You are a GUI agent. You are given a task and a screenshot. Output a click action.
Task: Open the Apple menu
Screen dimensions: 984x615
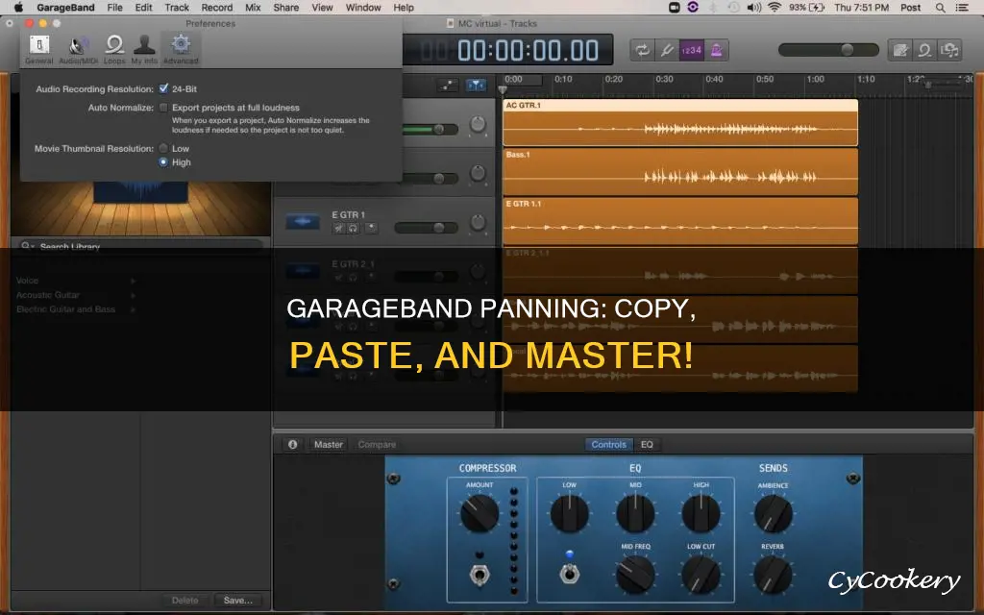tap(18, 8)
